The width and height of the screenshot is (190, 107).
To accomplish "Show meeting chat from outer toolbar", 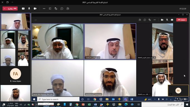I will (x=62, y=8).
